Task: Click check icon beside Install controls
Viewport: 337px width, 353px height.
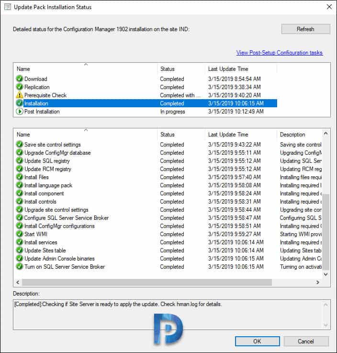Action: [x=20, y=201]
